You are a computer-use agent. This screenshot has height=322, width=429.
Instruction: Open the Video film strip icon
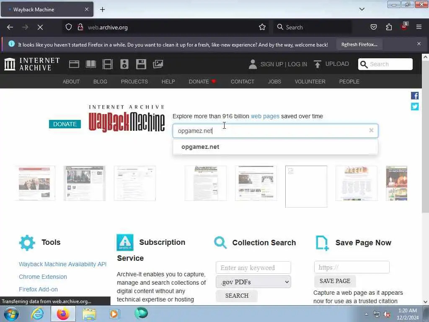click(x=108, y=64)
